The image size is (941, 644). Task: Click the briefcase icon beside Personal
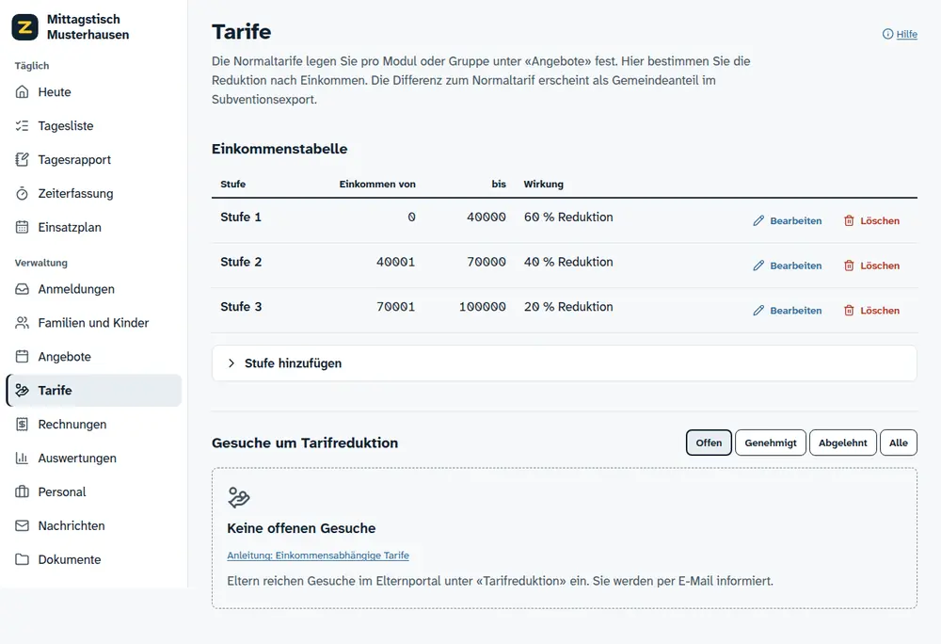tap(23, 491)
